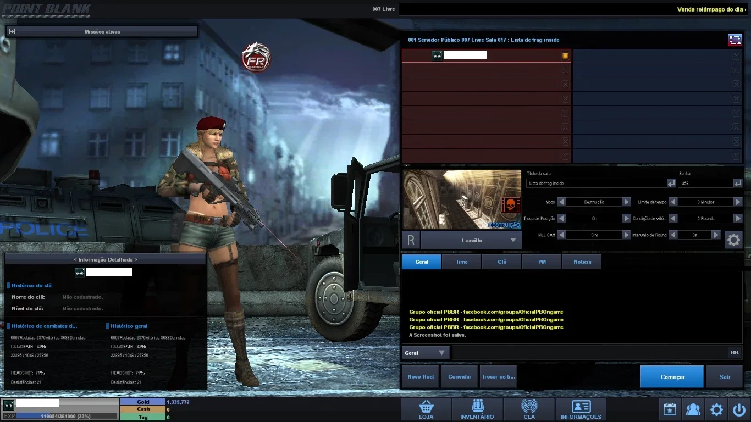Open the CLÃ screen
This screenshot has height=422, width=751.
529,409
